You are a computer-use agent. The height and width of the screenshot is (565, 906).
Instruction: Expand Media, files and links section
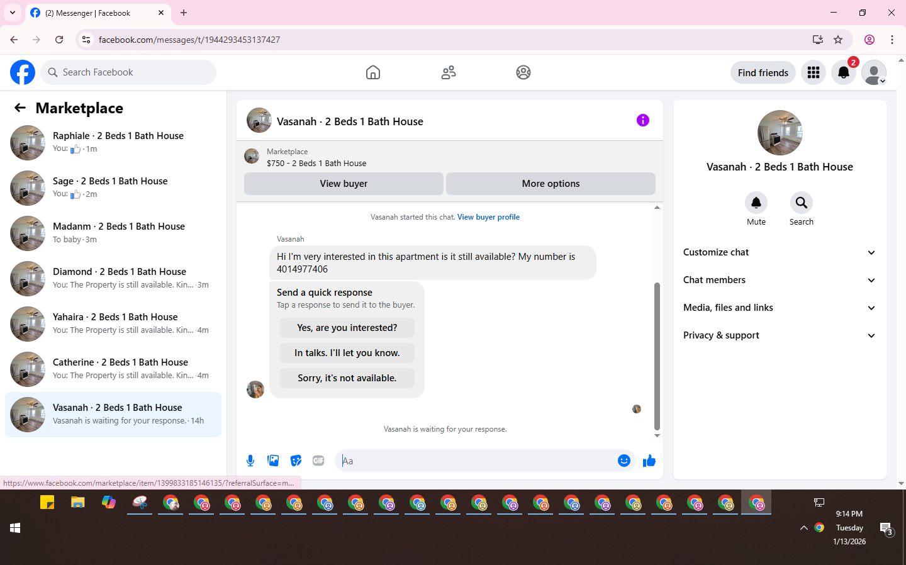(x=780, y=308)
